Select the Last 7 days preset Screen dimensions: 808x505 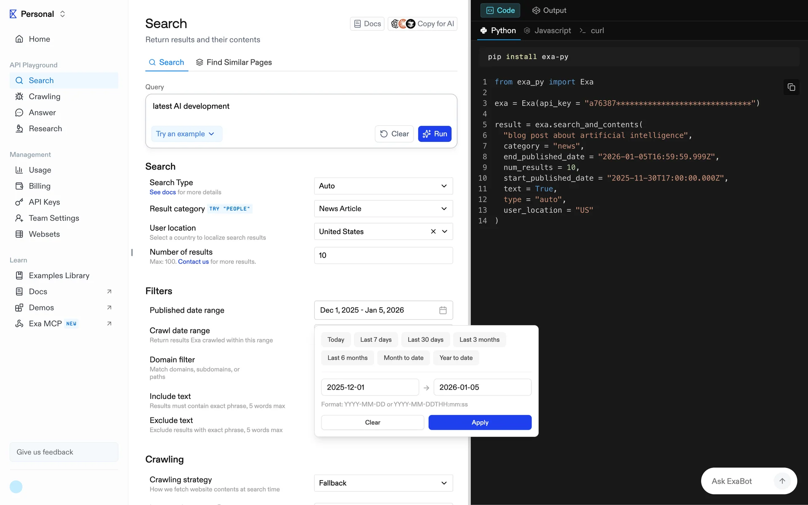pos(376,340)
